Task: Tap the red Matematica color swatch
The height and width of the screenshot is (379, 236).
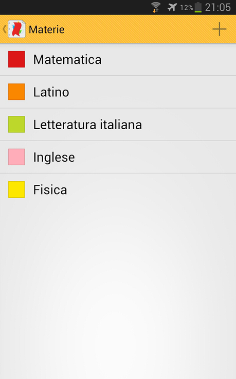Action: [x=16, y=59]
